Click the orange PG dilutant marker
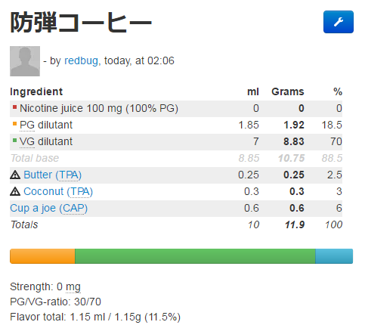Image resolution: width=365 pixels, height=325 pixels. 14,124
